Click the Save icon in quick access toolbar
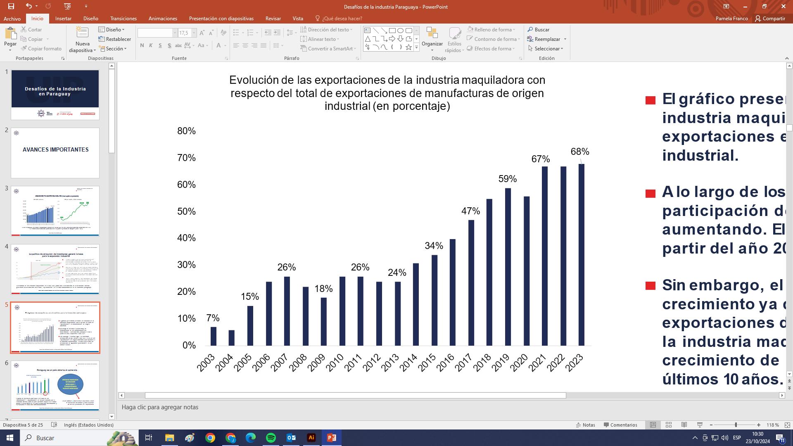 (x=11, y=6)
